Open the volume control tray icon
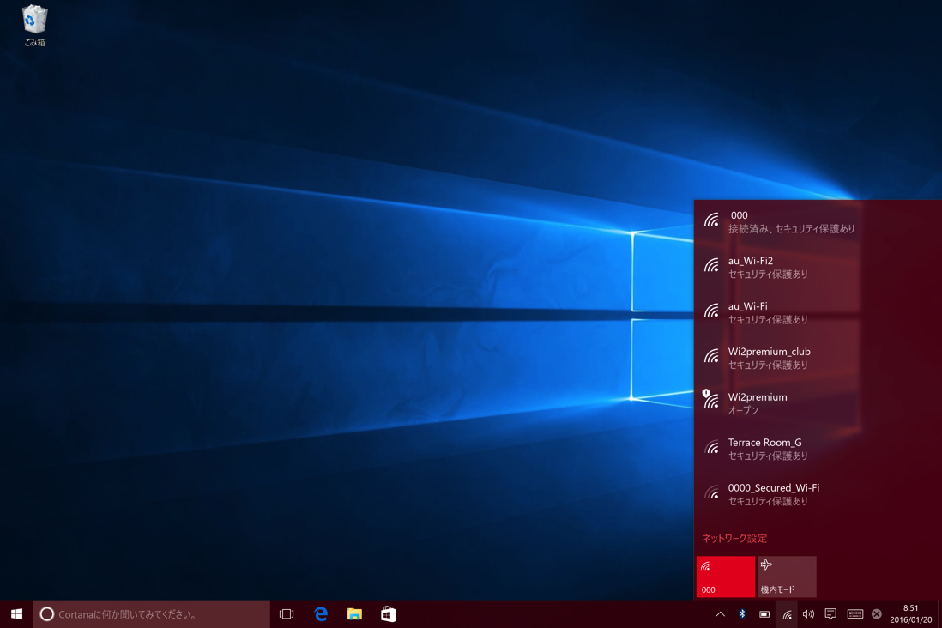942x628 pixels. pyautogui.click(x=808, y=613)
